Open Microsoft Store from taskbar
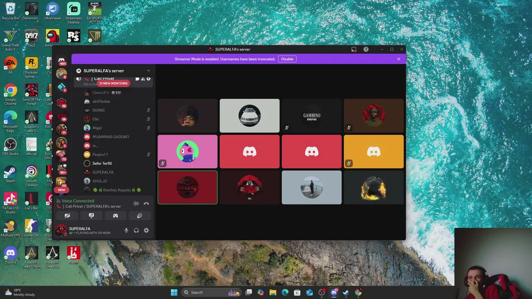This screenshot has height=299, width=532. [297, 292]
